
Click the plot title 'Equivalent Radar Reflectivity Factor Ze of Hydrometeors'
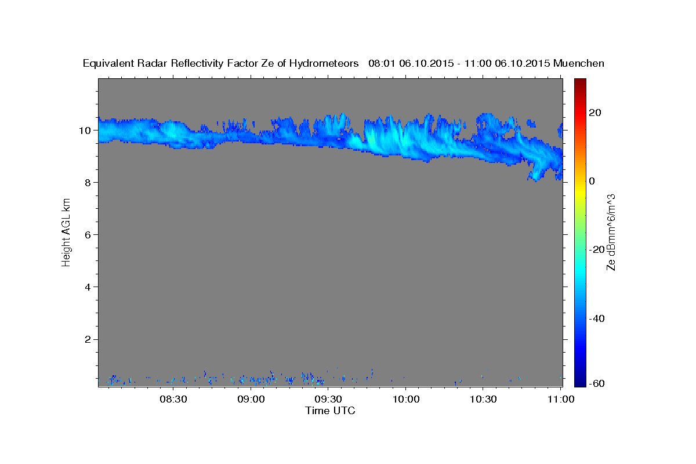pyautogui.click(x=221, y=63)
